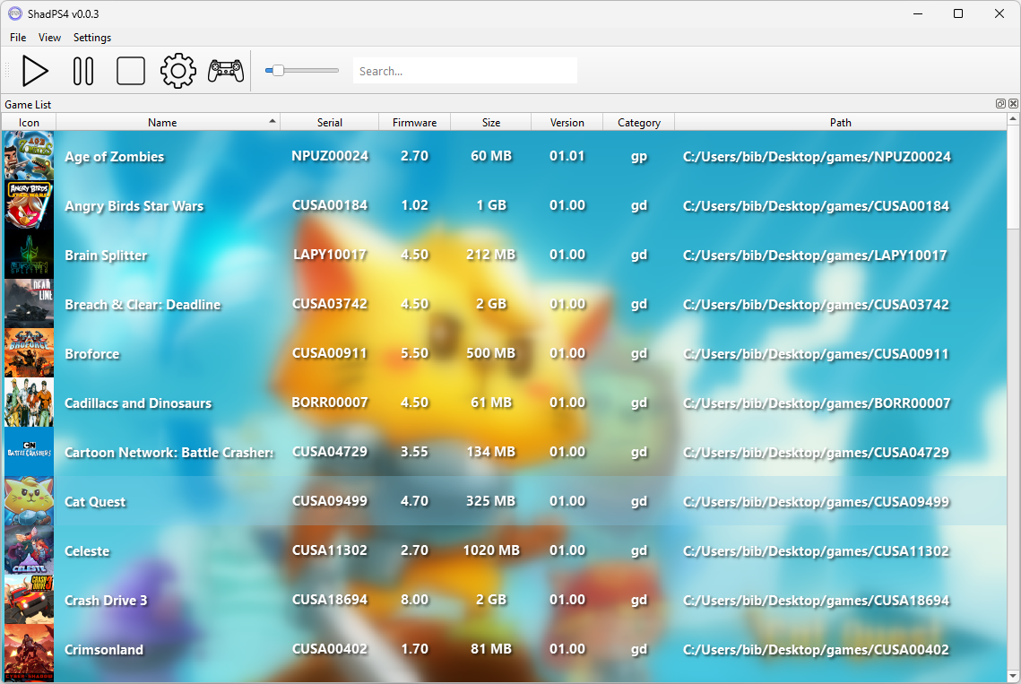
Task: Select the Broforce game icon
Action: point(30,354)
